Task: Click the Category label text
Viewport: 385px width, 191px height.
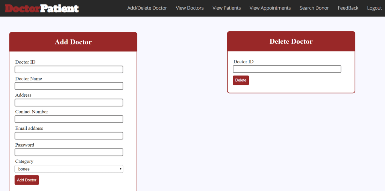Action: pyautogui.click(x=24, y=162)
